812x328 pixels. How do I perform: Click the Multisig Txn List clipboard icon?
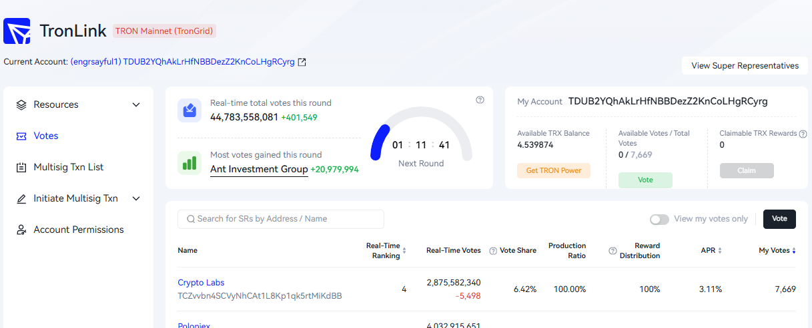point(21,167)
